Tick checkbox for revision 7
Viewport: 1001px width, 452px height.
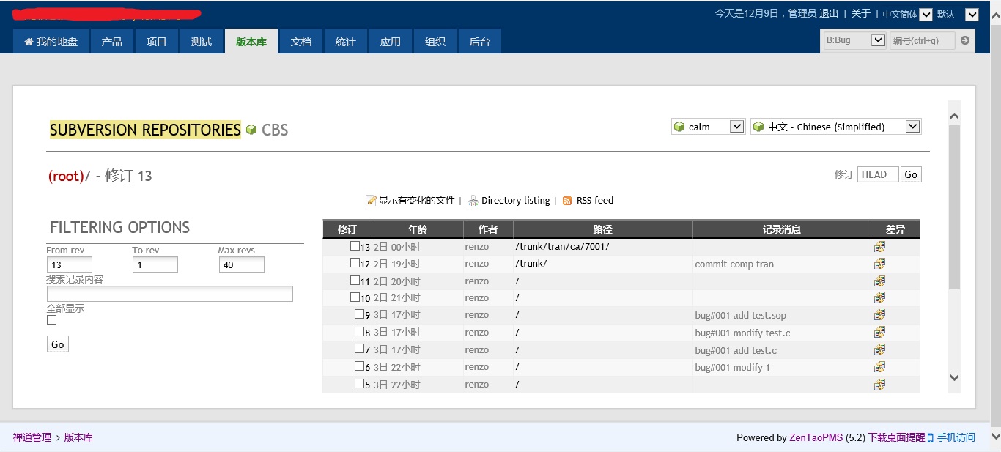tap(360, 349)
